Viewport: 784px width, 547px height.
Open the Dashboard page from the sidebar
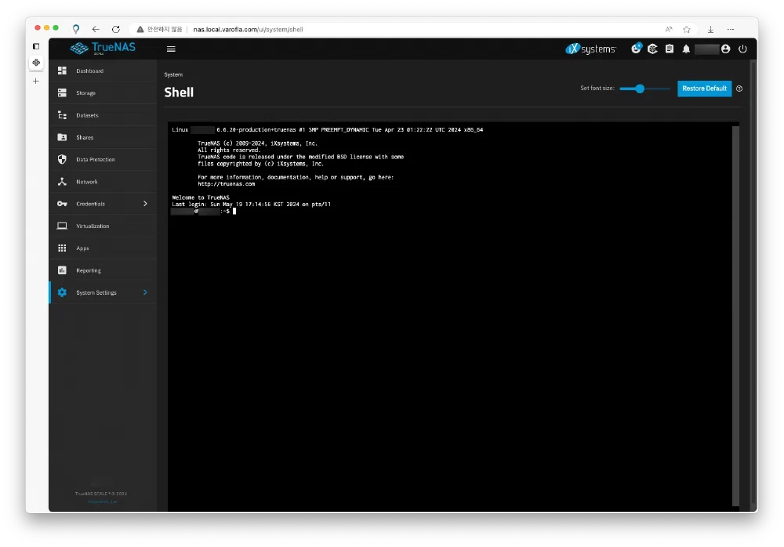click(x=89, y=71)
